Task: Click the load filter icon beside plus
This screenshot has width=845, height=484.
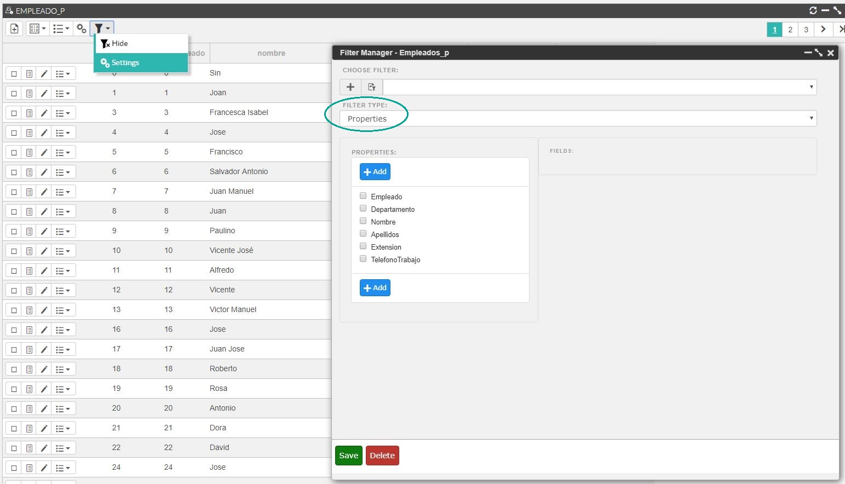Action: point(372,87)
